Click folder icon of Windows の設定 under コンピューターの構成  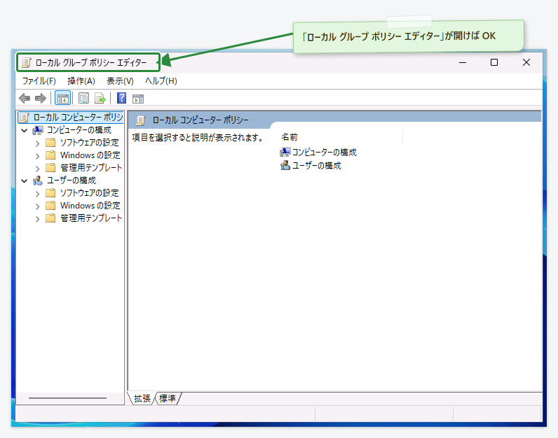tap(50, 155)
